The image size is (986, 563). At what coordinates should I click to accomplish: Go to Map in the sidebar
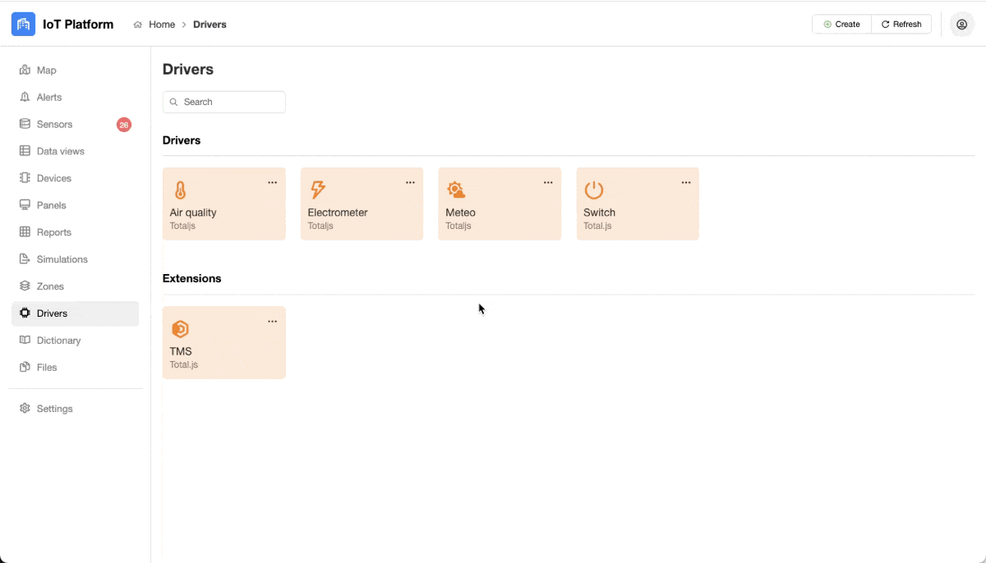pos(46,71)
